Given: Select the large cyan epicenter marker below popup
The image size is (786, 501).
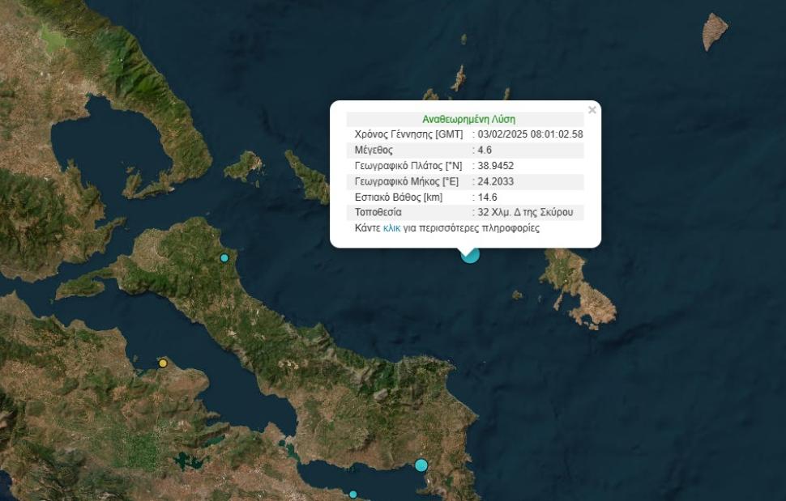Looking at the screenshot, I should (x=470, y=254).
